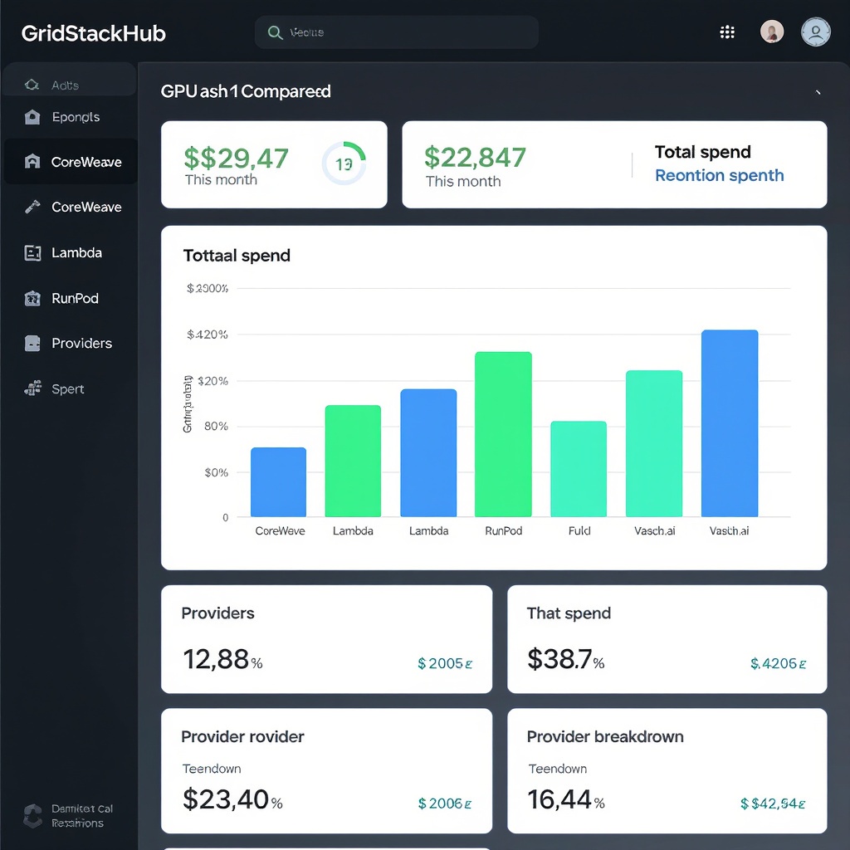Open Lambda in the sidebar

[x=69, y=252]
